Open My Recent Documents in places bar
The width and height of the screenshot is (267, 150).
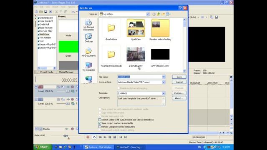coord(88,25)
